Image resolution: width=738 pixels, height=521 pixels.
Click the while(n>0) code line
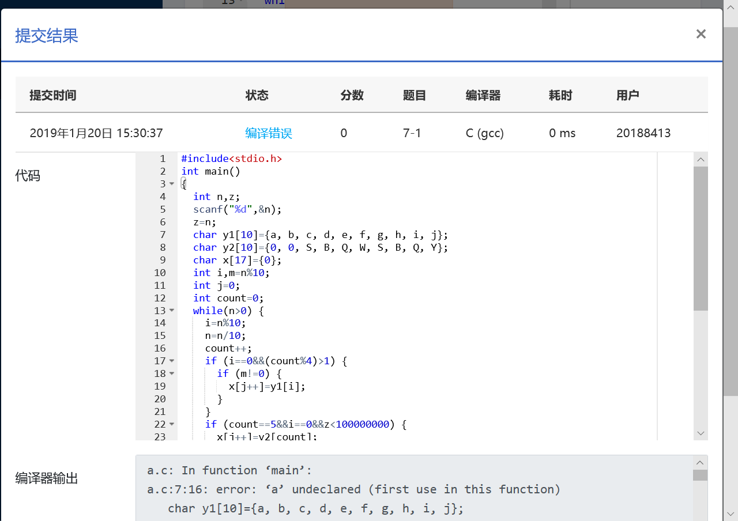[x=228, y=311]
